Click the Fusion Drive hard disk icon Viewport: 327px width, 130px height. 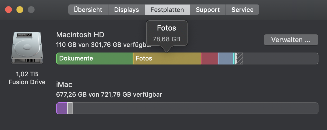pos(27,47)
